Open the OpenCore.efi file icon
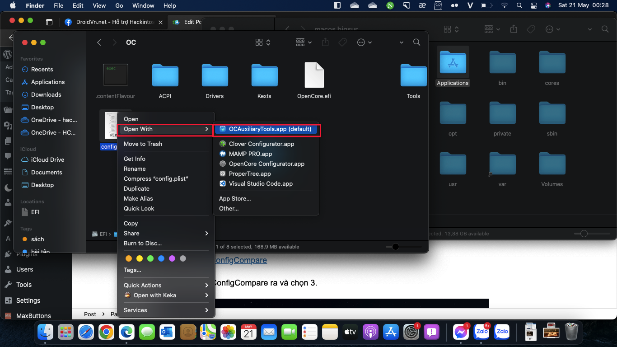The width and height of the screenshot is (617, 347). click(x=314, y=75)
